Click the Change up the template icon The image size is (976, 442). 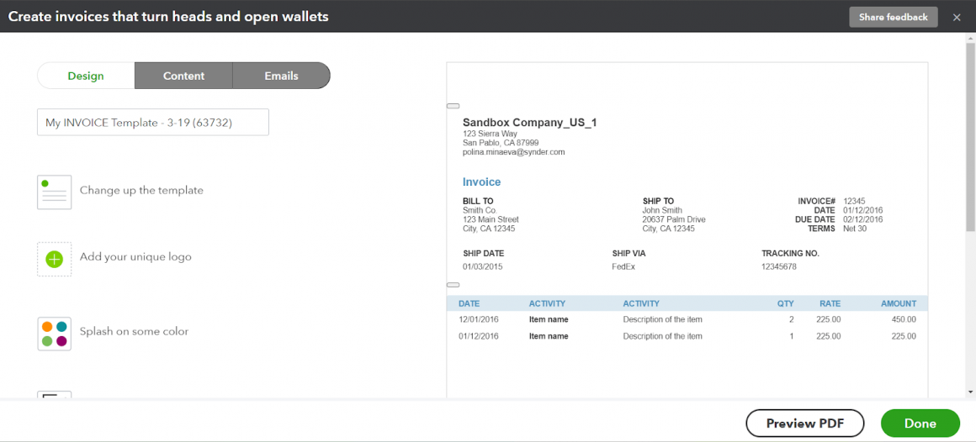click(x=54, y=192)
